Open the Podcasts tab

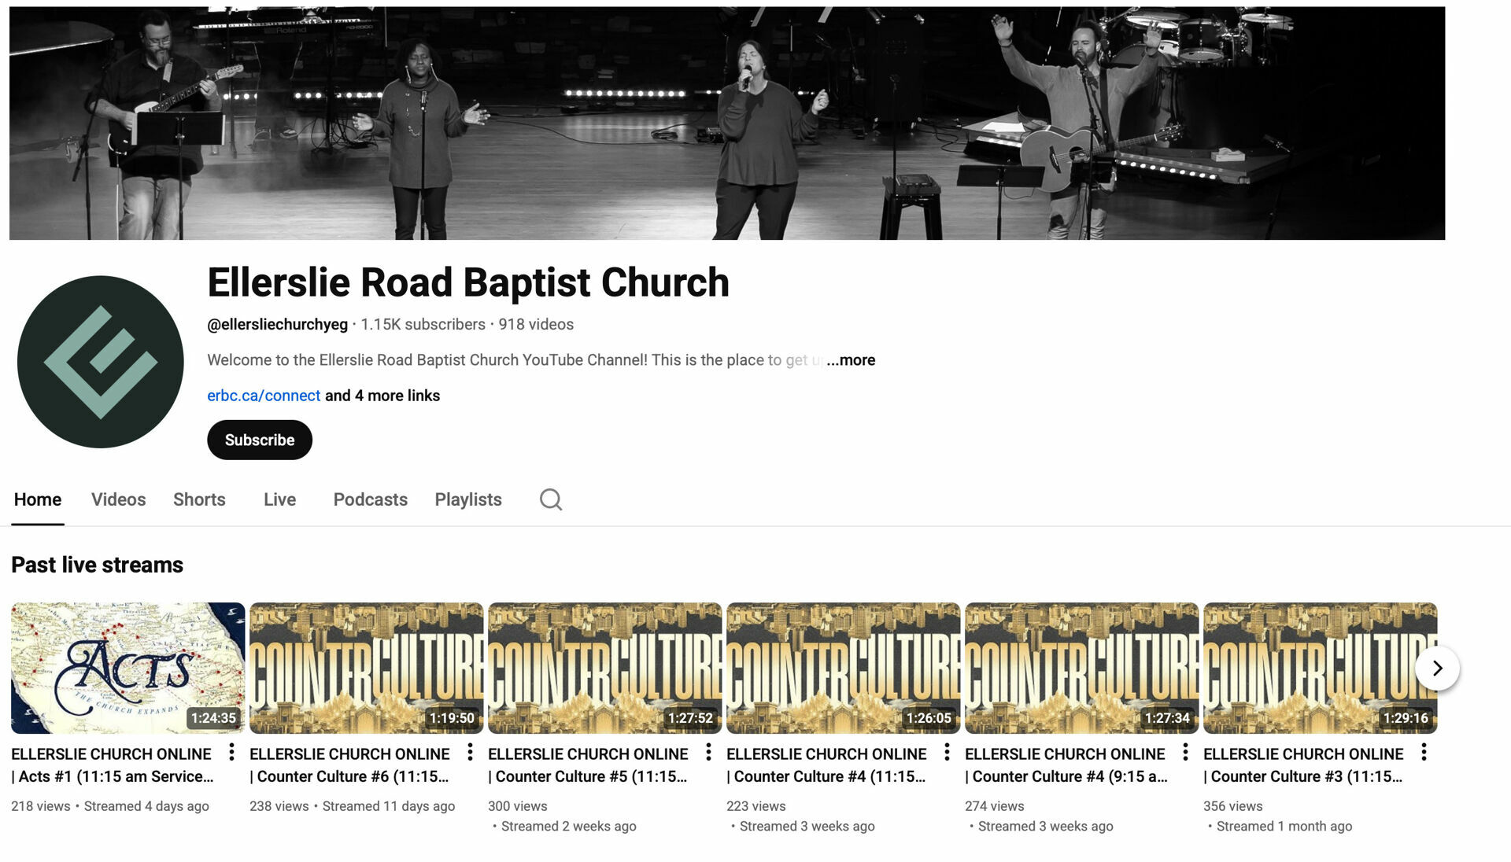click(x=370, y=499)
